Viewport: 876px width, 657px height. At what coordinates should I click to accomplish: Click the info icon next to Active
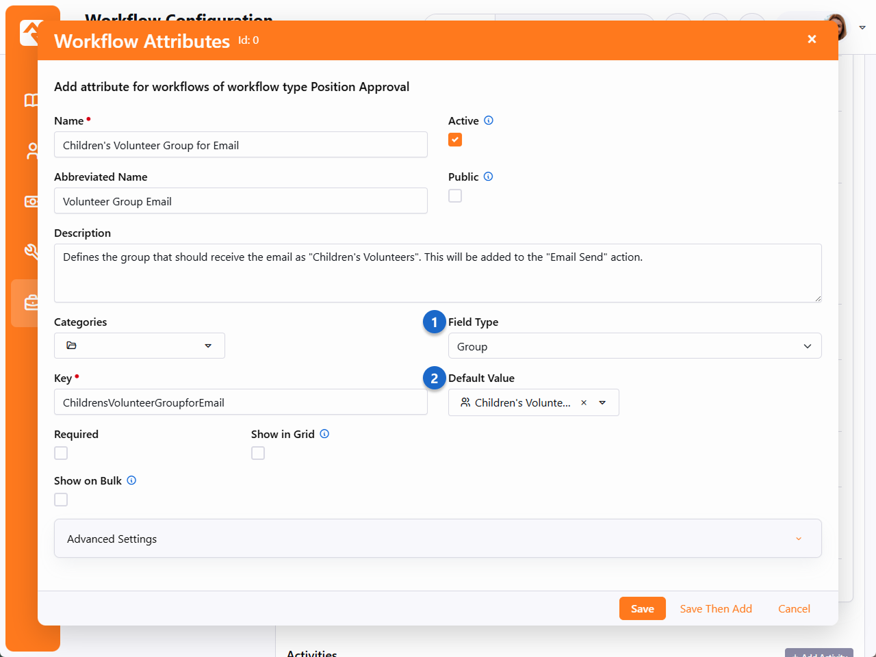(x=489, y=120)
